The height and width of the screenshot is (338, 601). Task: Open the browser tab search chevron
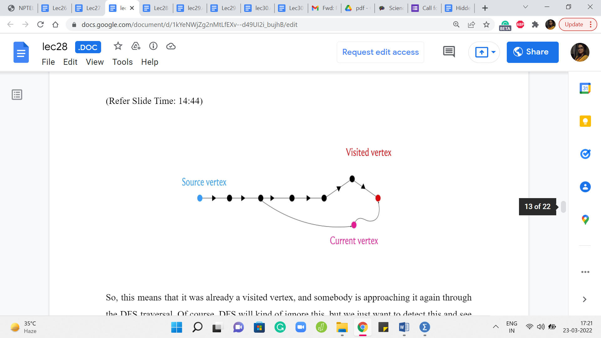point(526,7)
